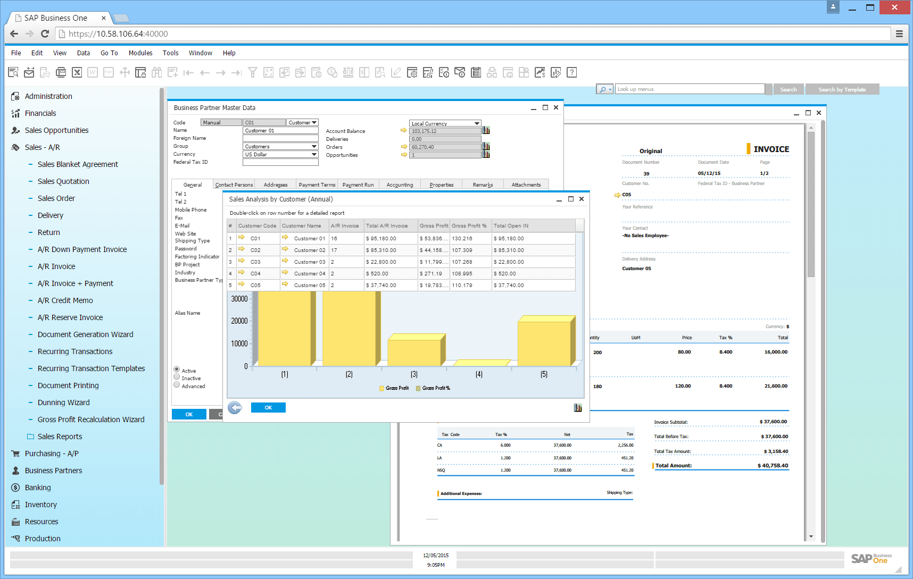Open the search form icon in the toolbar
Image resolution: width=913 pixels, height=579 pixels.
[x=13, y=72]
